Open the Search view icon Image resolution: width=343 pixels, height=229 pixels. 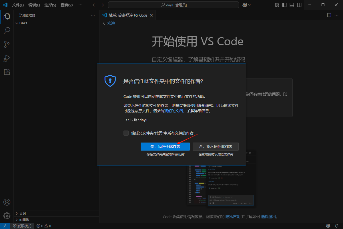pyautogui.click(x=7, y=31)
